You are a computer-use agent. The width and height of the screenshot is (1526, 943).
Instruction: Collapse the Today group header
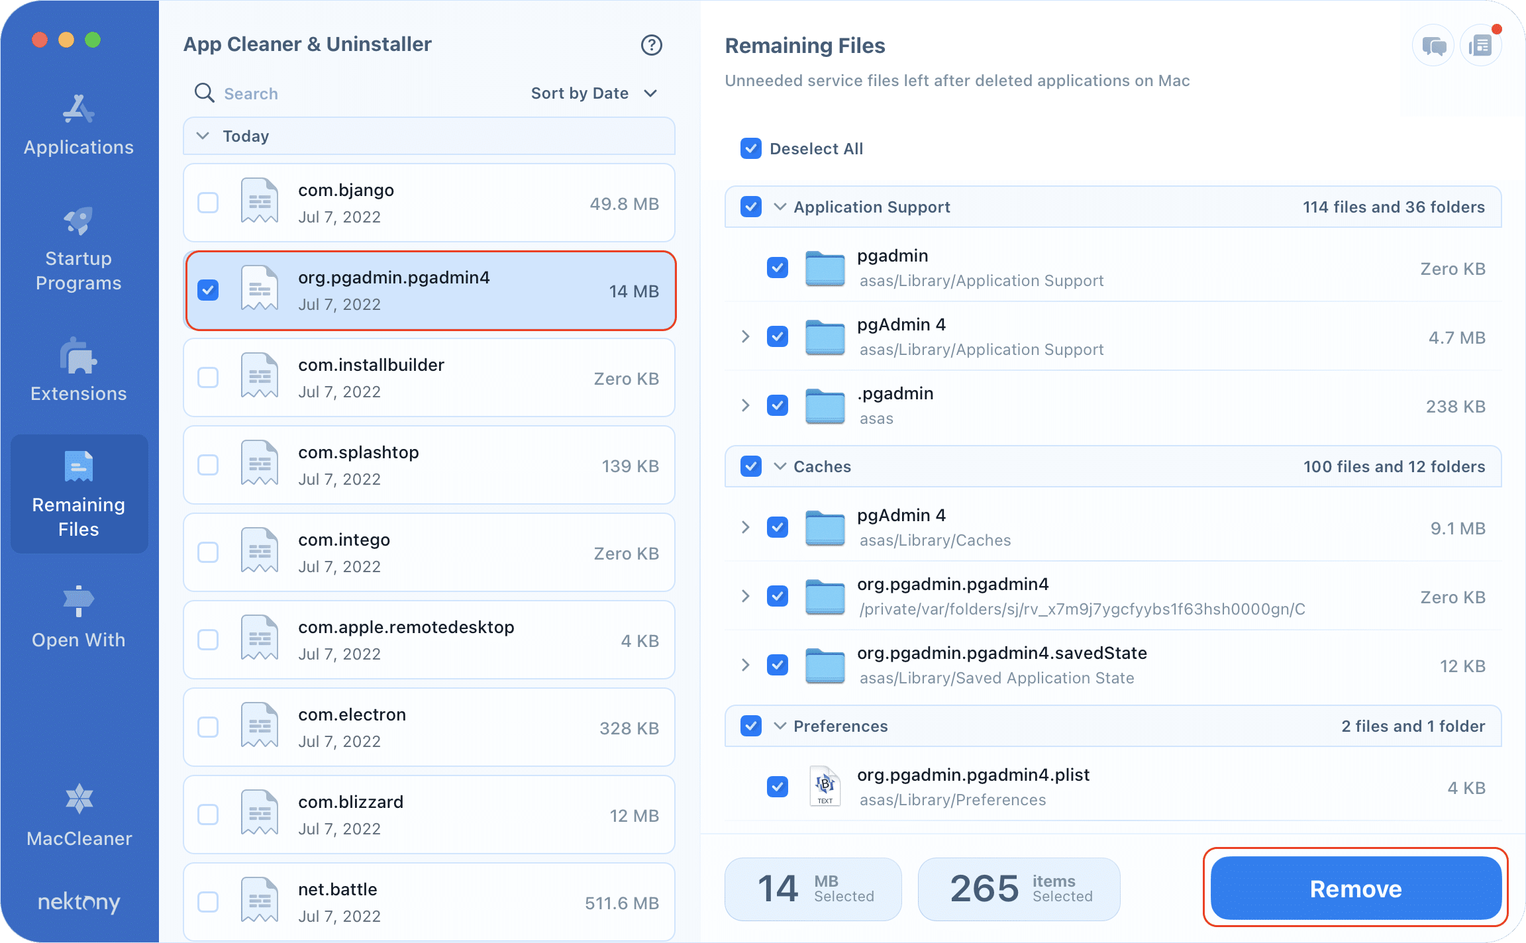pos(203,136)
